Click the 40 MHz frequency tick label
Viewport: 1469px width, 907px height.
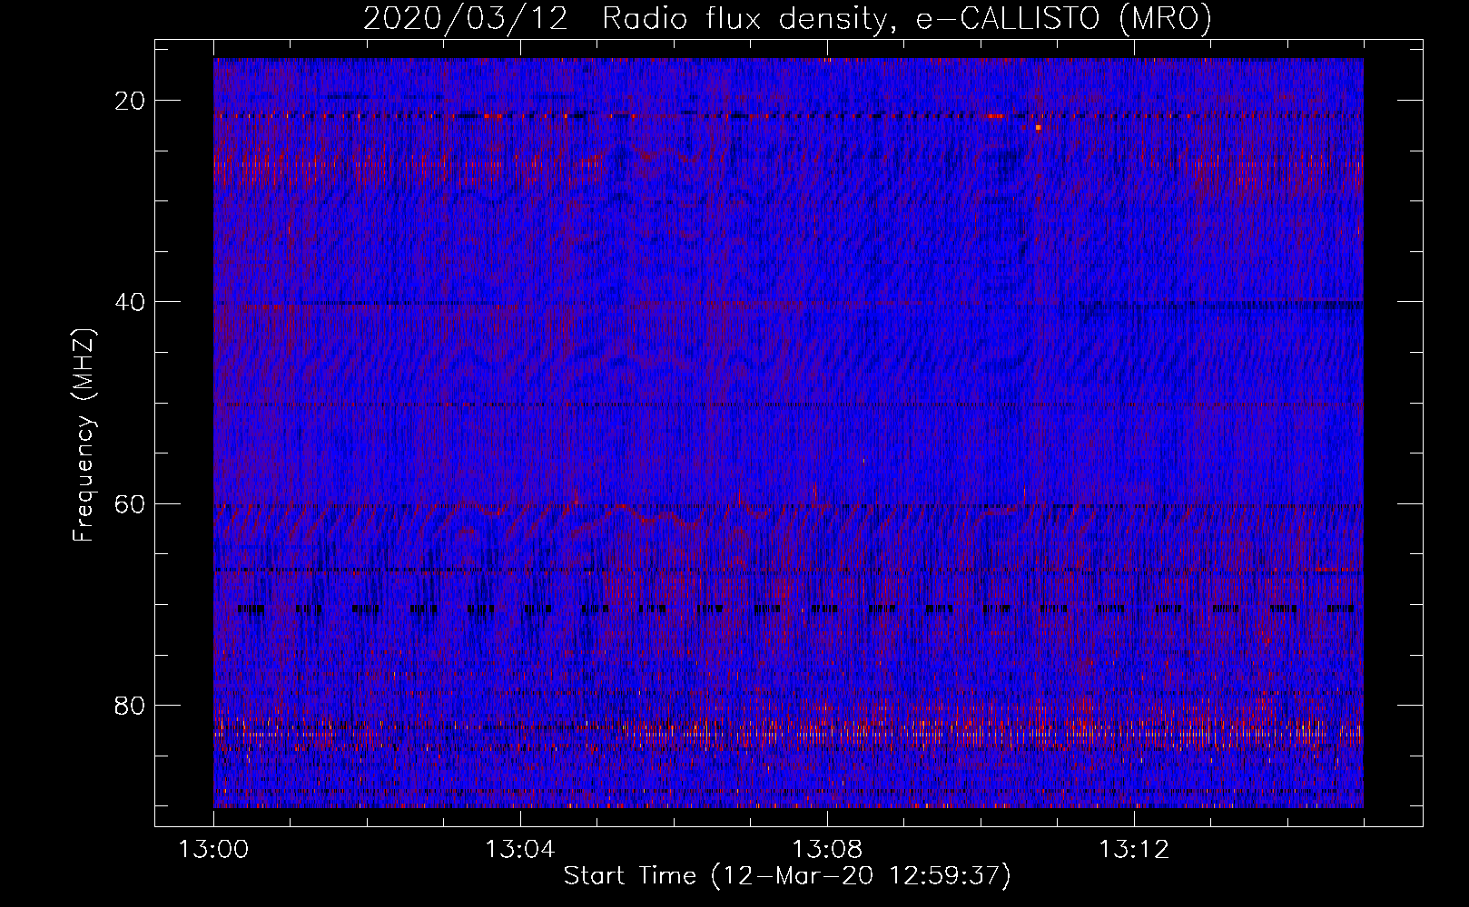click(130, 302)
